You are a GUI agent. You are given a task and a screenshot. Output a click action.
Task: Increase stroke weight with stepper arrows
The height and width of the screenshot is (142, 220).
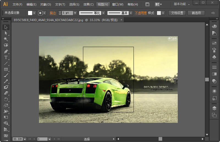[x=60, y=12]
